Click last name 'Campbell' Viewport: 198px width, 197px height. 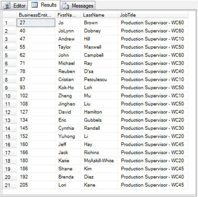(94, 55)
